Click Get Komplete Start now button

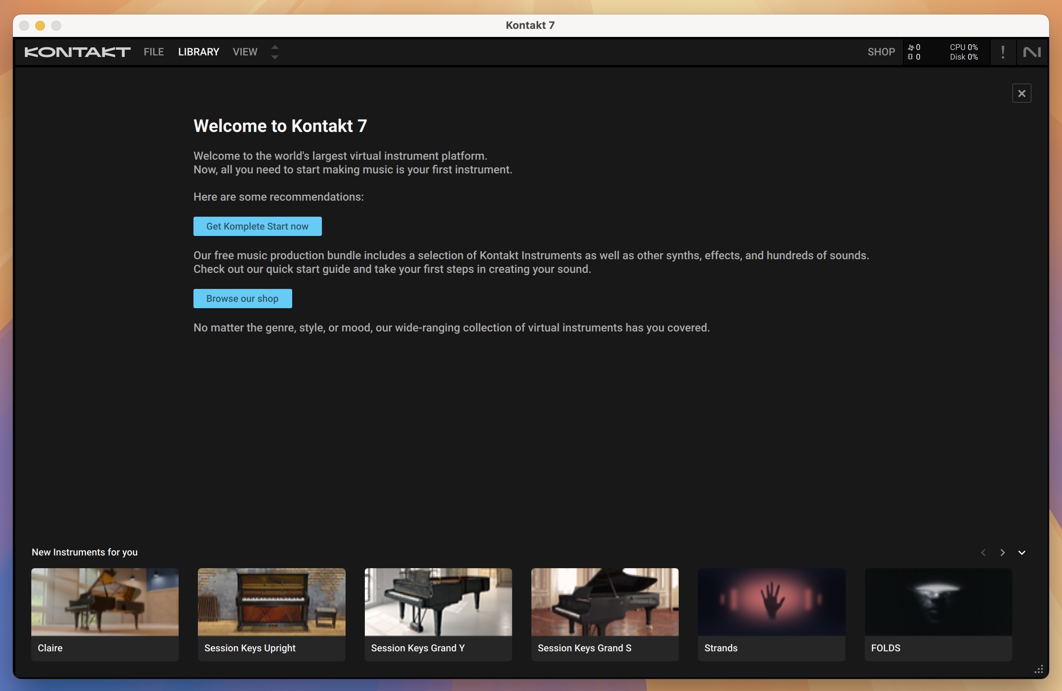(x=257, y=226)
